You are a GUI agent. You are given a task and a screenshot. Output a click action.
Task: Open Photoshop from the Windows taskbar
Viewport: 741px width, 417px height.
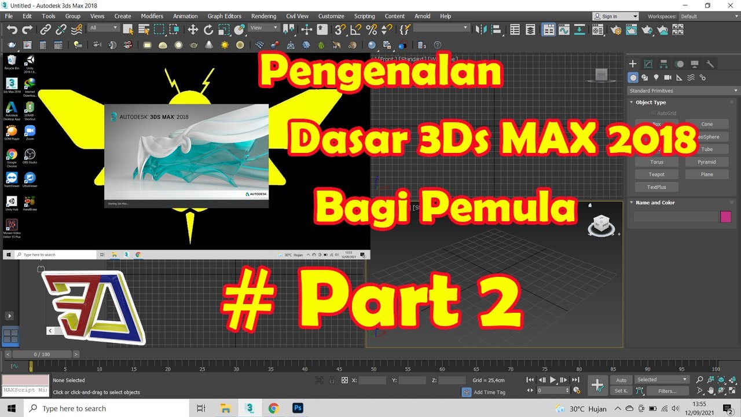point(298,408)
